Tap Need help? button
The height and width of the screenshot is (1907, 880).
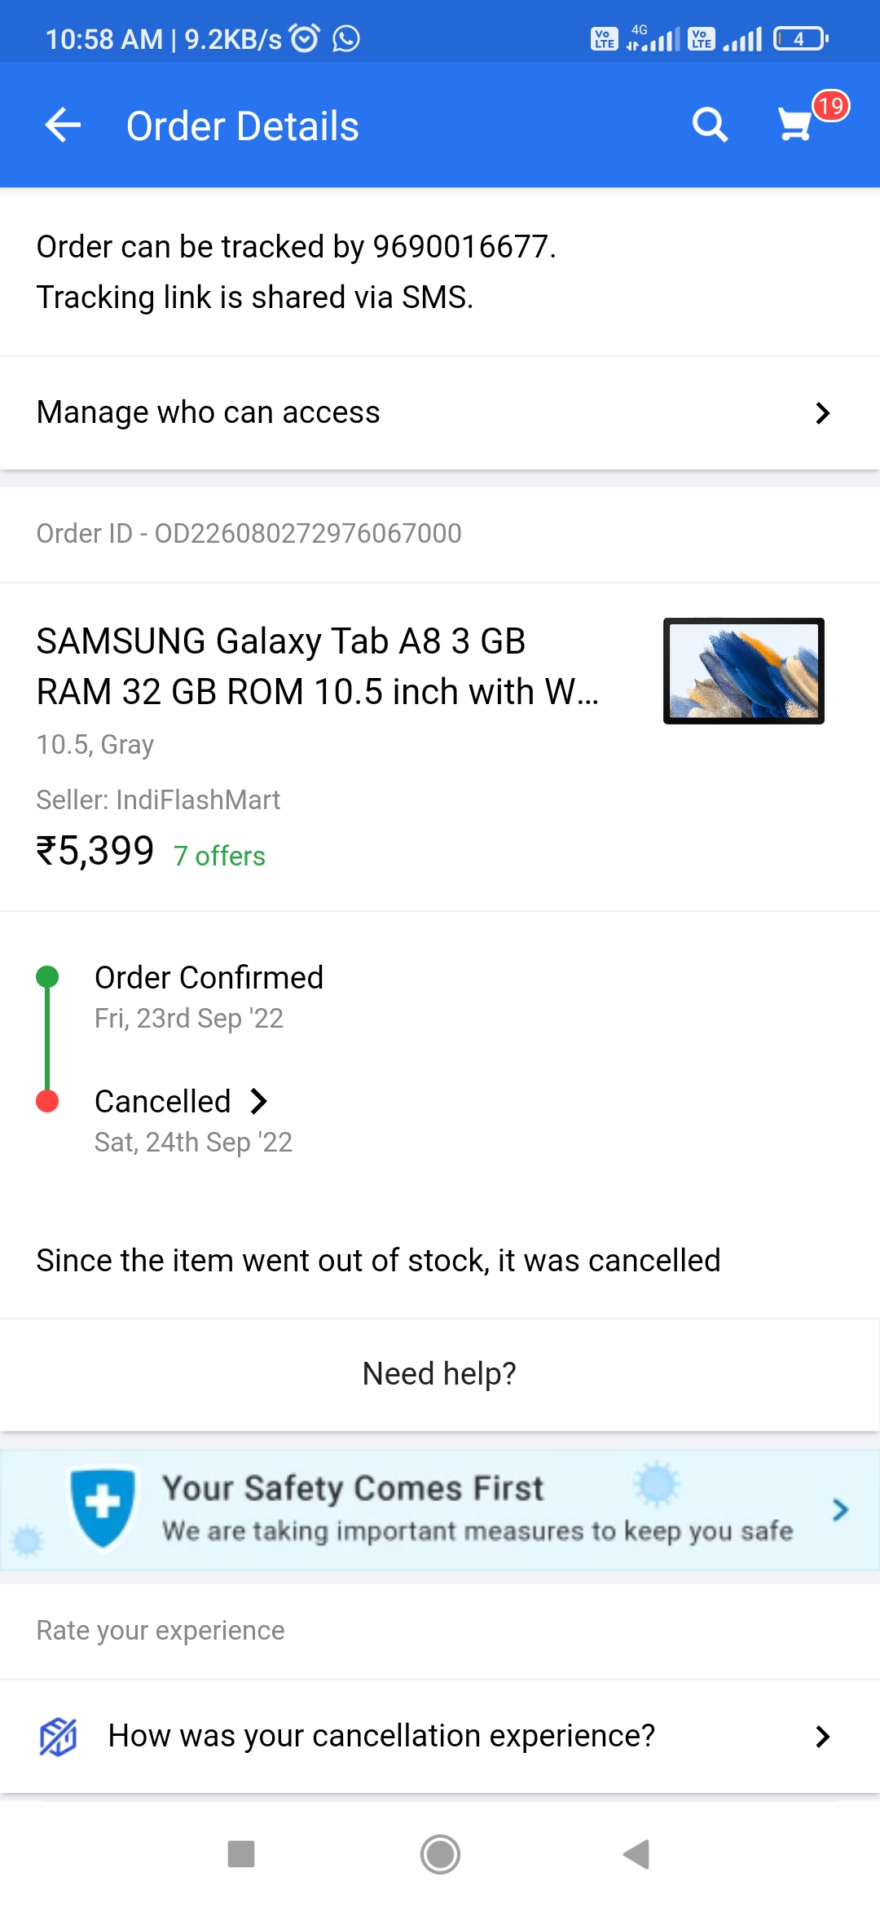click(x=439, y=1374)
